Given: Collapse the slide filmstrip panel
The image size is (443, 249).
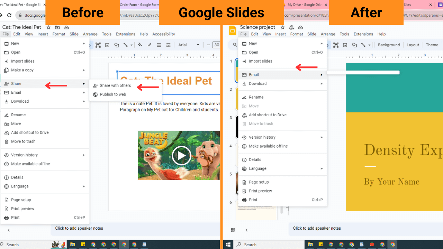Looking at the screenshot, I should [x=247, y=230].
